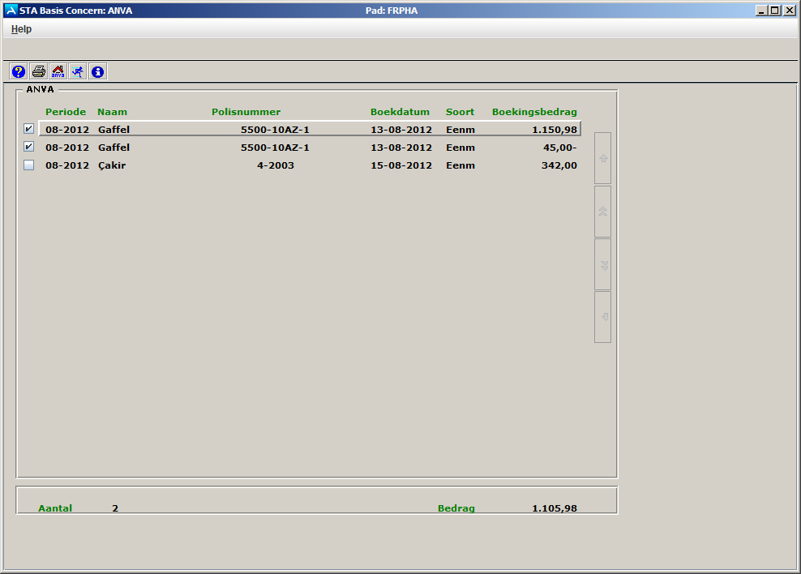Click the double up arrow page button
This screenshot has width=801, height=574.
[602, 211]
